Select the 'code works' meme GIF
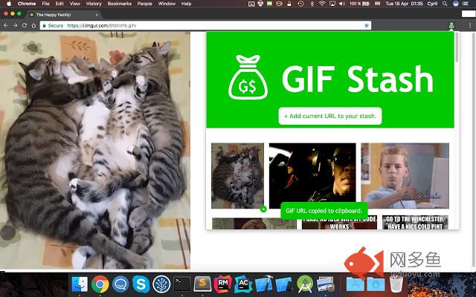The image size is (476, 297). 339,223
